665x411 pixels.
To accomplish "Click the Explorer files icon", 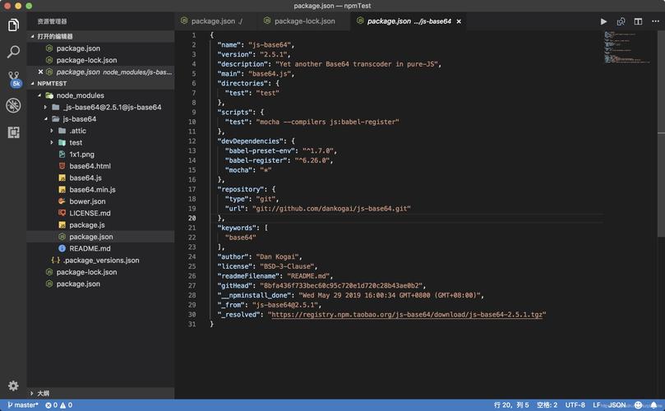I will pos(13,25).
